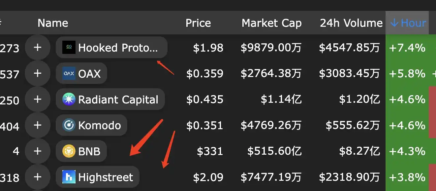Click the OAX coin logo icon
436x191 pixels.
click(69, 73)
